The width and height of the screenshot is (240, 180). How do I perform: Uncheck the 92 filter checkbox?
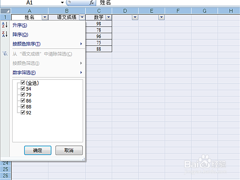click(x=23, y=112)
